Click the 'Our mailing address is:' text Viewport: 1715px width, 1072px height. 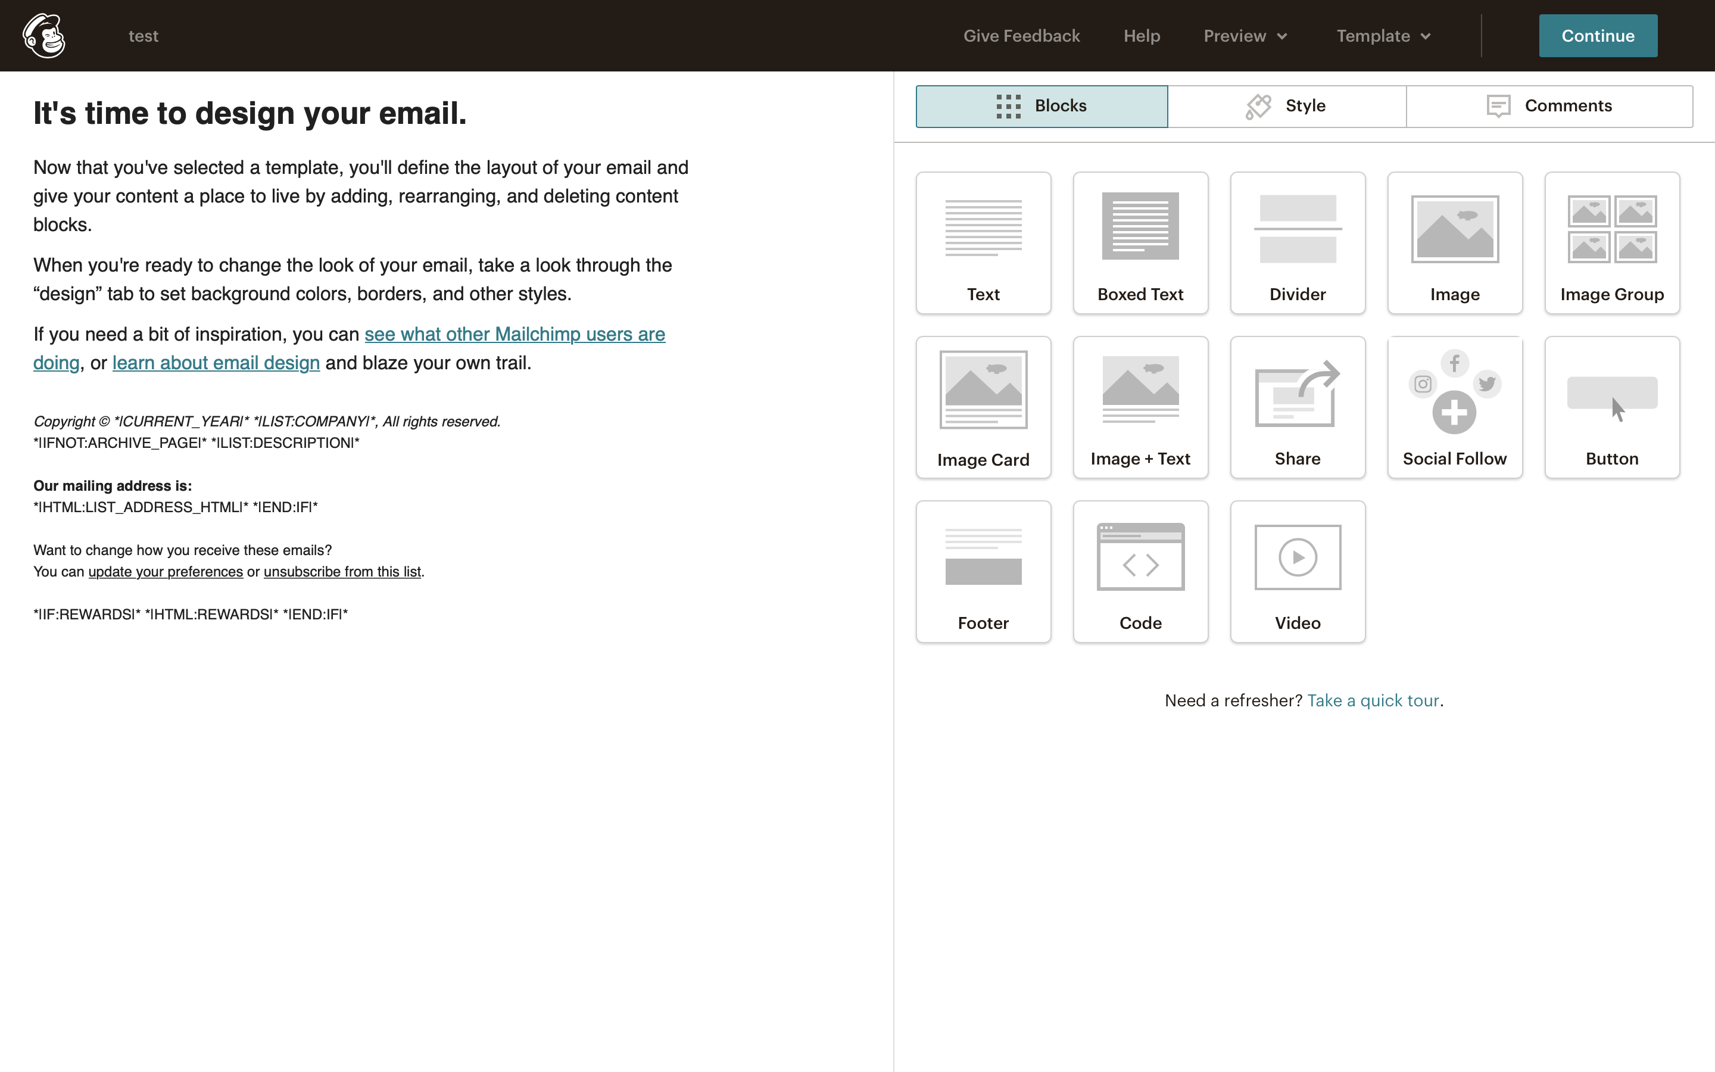113,485
